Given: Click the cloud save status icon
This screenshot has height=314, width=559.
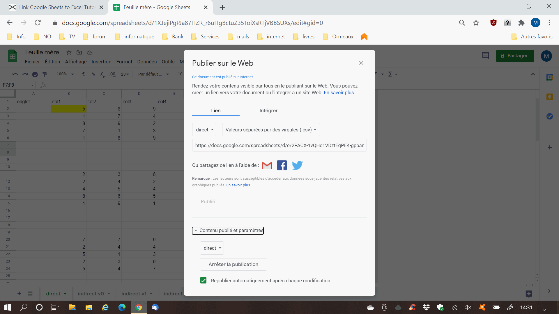Looking at the screenshot, I should click(90, 53).
